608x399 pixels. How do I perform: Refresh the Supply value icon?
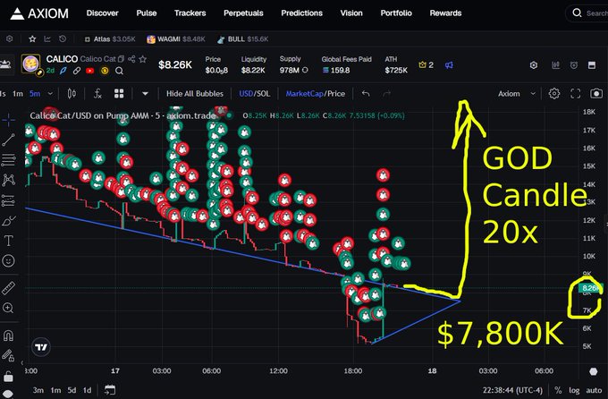coord(305,71)
